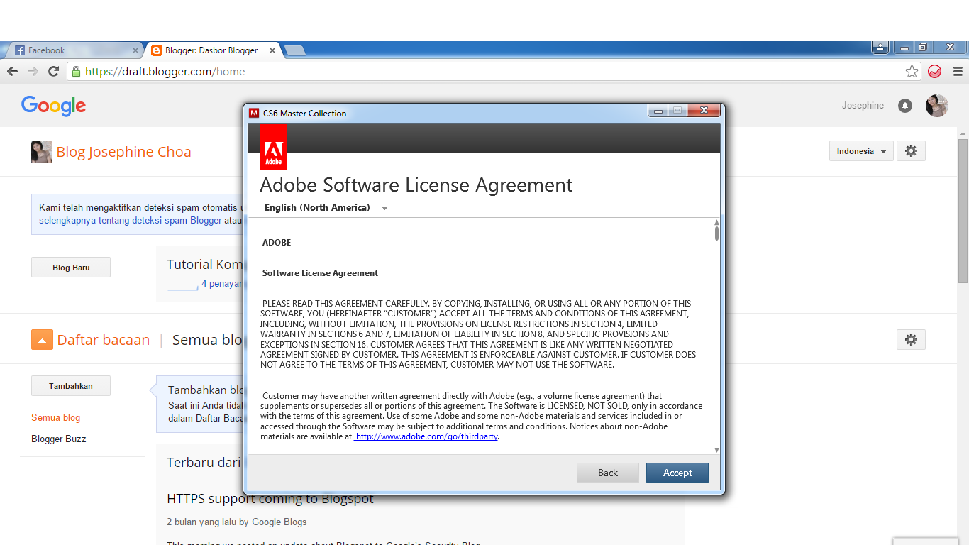The image size is (969, 545).
Task: Open Tutorial Kom blog title
Action: tap(204, 265)
